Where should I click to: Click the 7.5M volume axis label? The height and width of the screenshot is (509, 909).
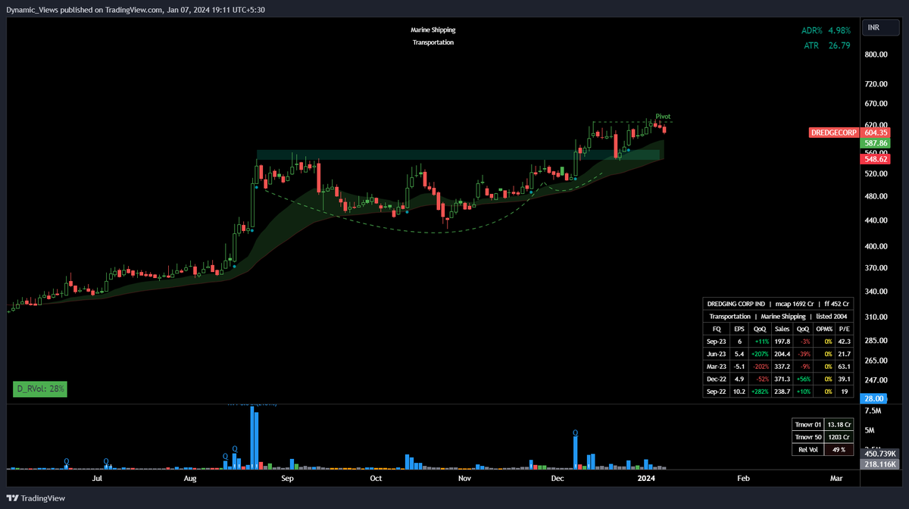[873, 411]
